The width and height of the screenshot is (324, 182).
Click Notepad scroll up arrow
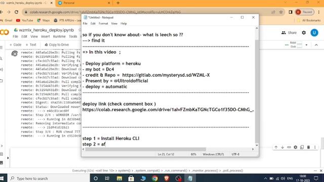point(257,28)
